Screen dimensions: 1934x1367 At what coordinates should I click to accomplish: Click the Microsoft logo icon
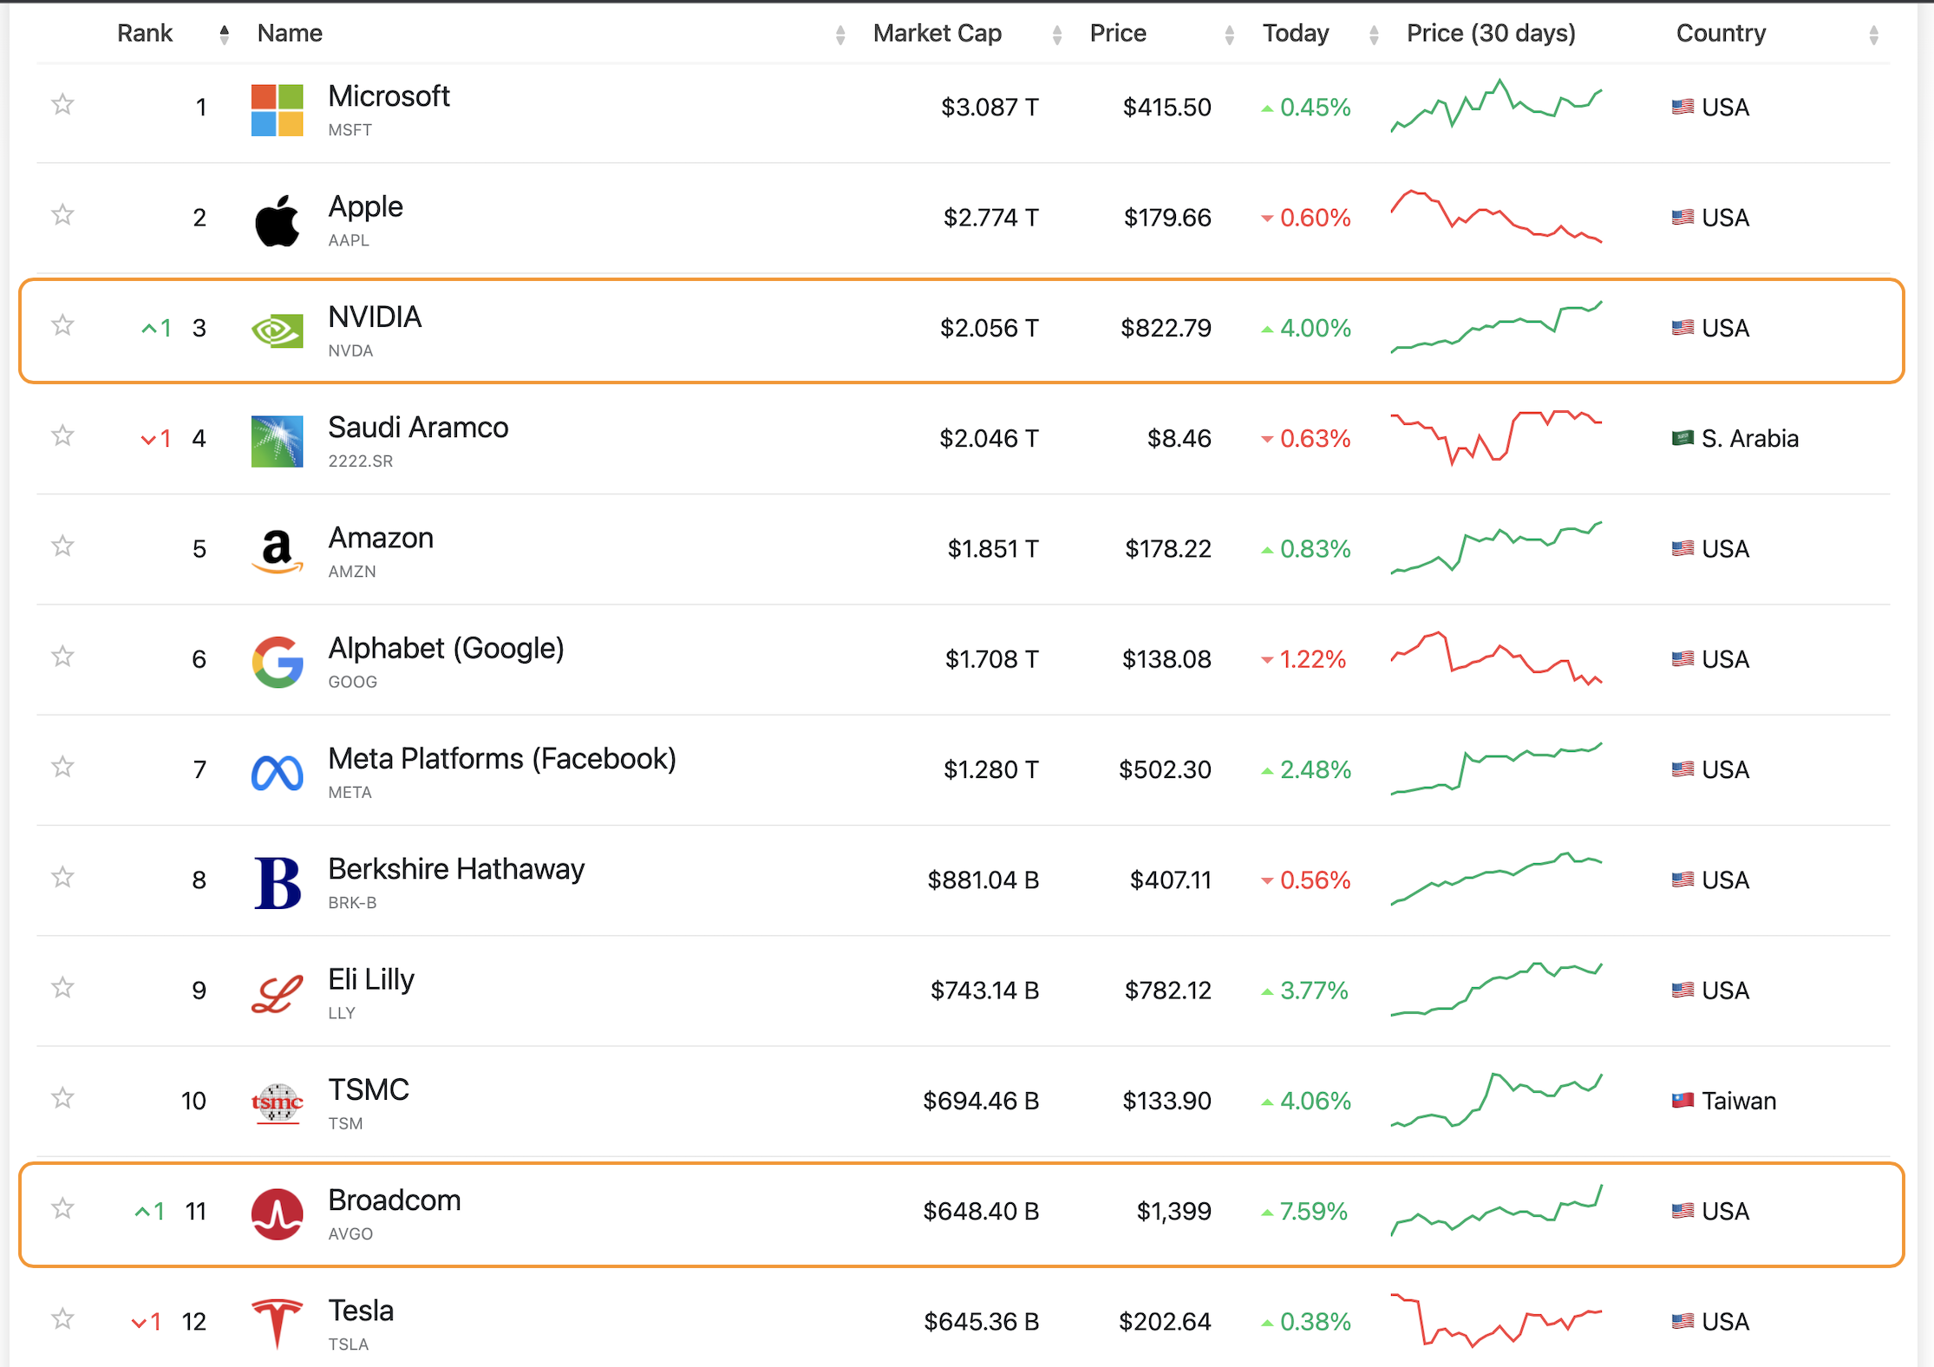click(277, 109)
